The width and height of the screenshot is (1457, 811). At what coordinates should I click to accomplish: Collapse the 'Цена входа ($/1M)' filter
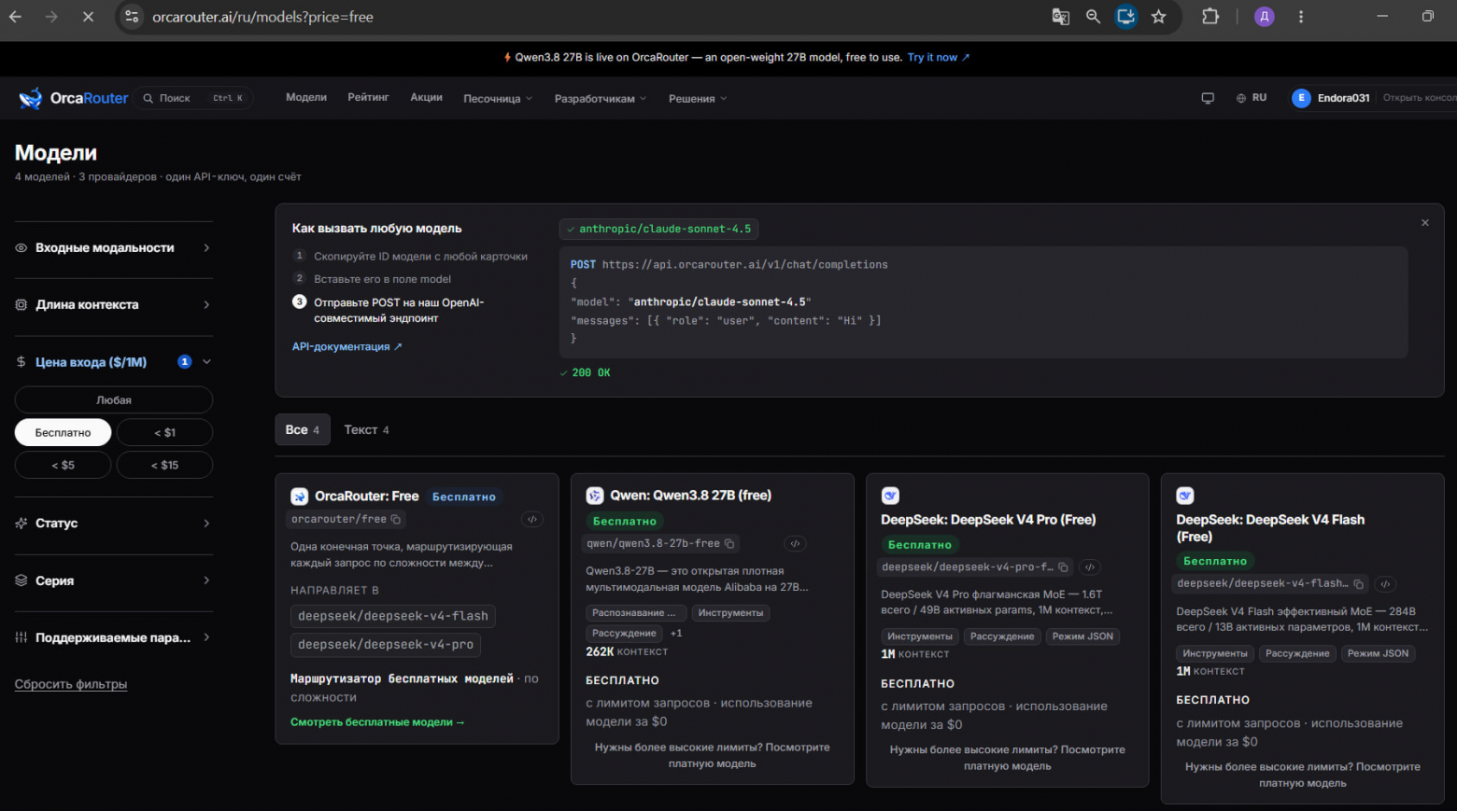click(x=114, y=362)
